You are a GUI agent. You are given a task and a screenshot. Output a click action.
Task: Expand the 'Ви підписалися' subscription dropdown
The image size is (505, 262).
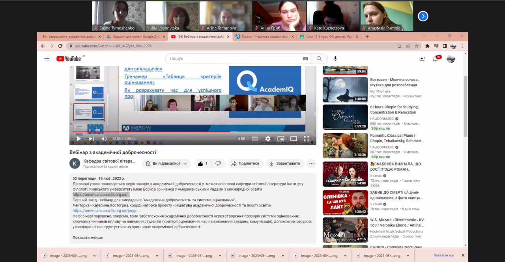click(x=166, y=164)
